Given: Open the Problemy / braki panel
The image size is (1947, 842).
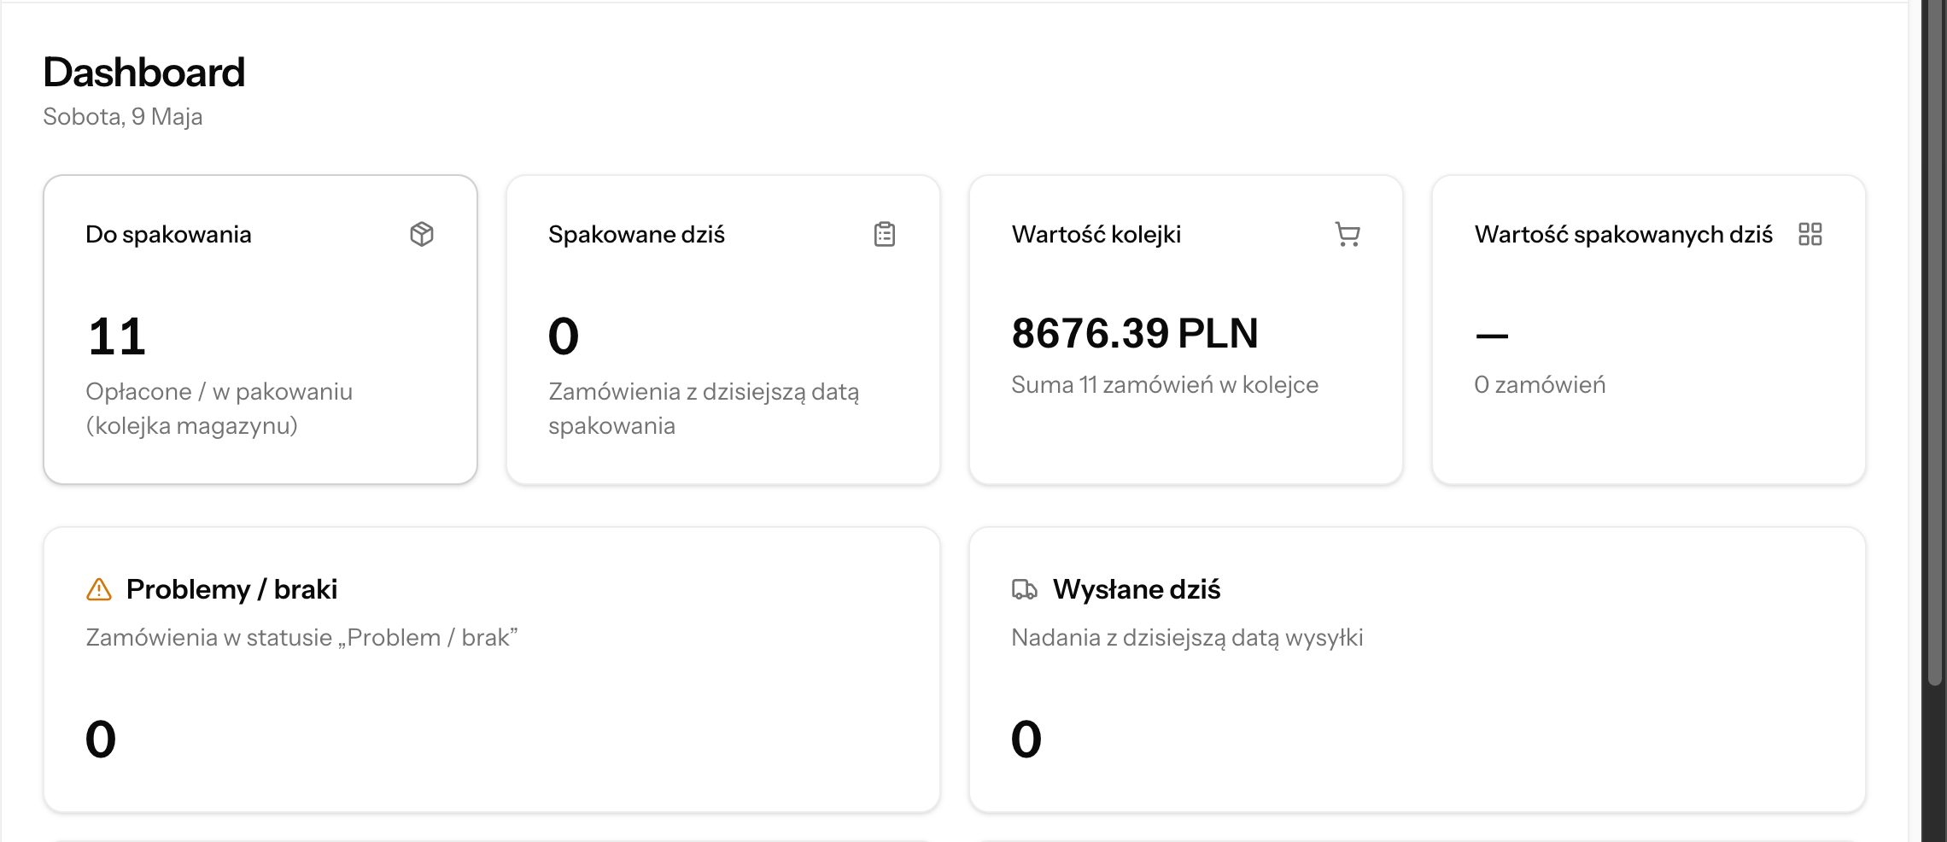Looking at the screenshot, I should pyautogui.click(x=492, y=670).
